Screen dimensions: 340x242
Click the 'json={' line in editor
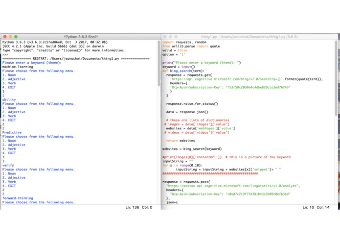click(x=172, y=202)
